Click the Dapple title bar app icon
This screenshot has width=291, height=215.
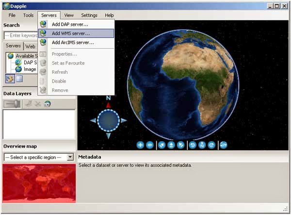click(6, 6)
